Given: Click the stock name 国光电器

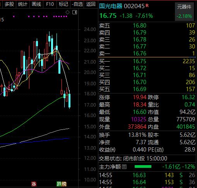Looking at the screenshot, I should [x=111, y=6].
